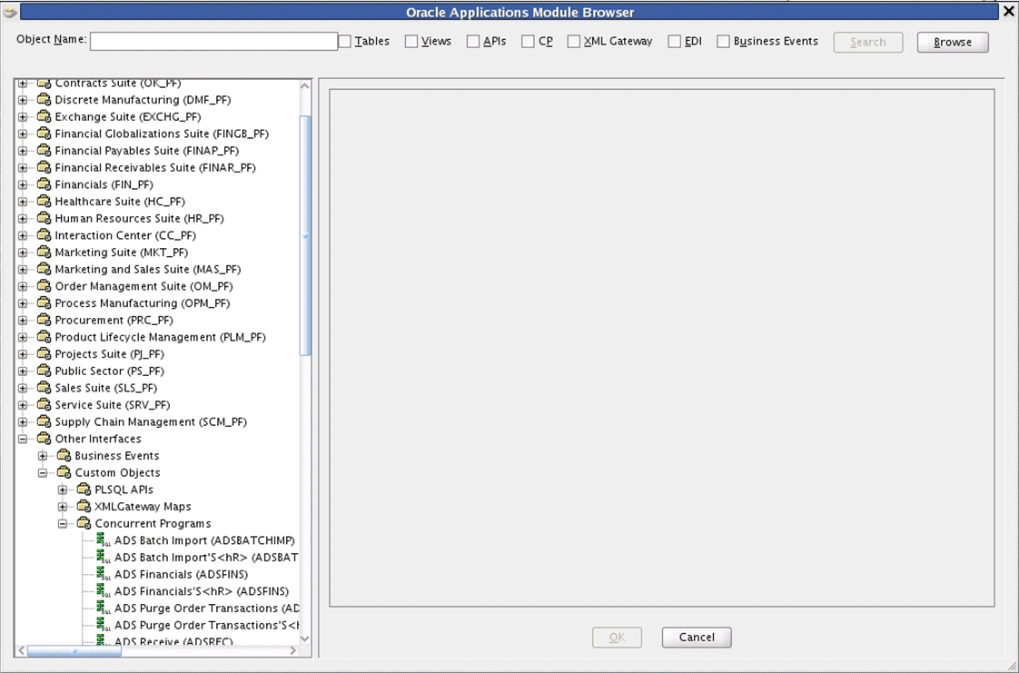Viewport: 1019px width, 673px height.
Task: Click the Browse button
Action: 952,42
